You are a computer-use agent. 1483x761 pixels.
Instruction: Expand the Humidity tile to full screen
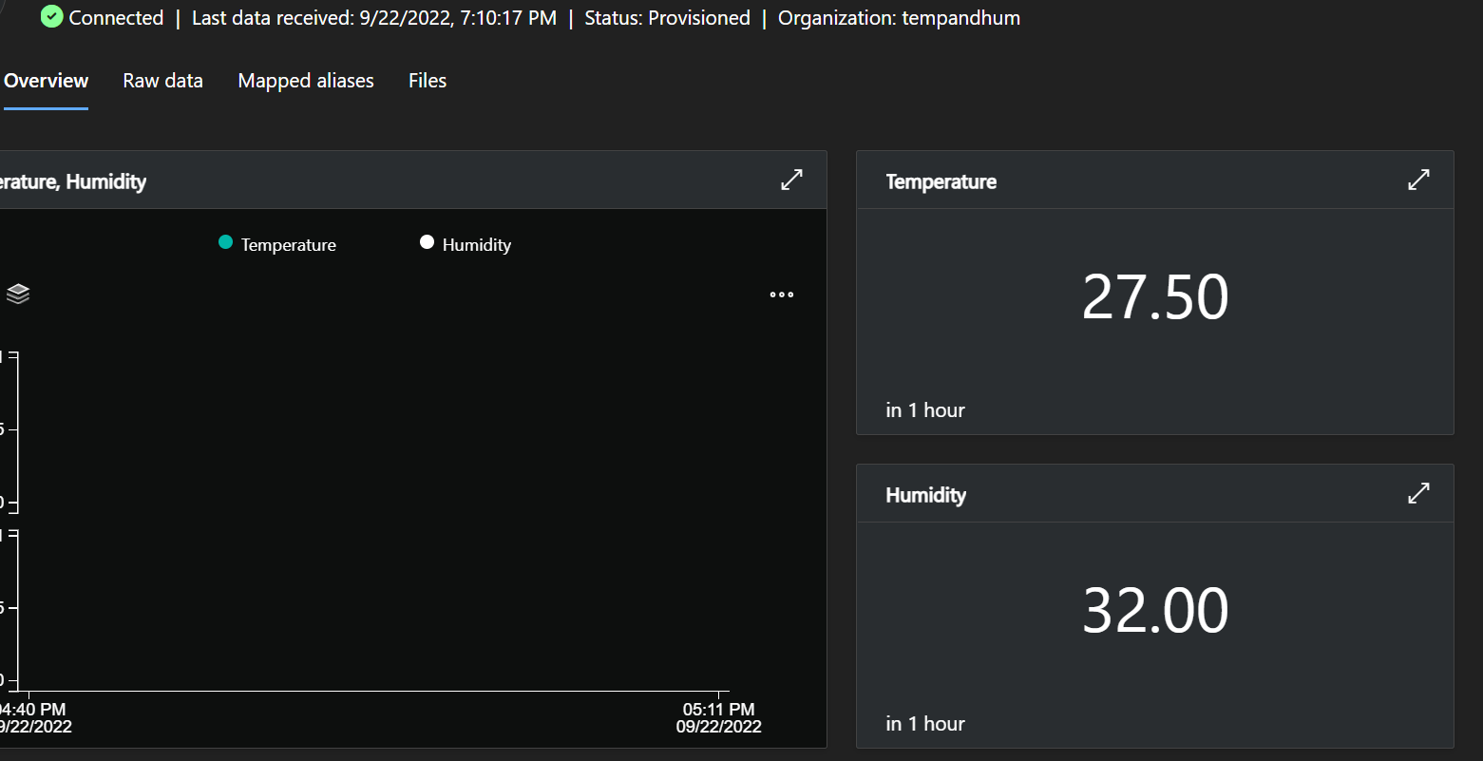(x=1417, y=493)
